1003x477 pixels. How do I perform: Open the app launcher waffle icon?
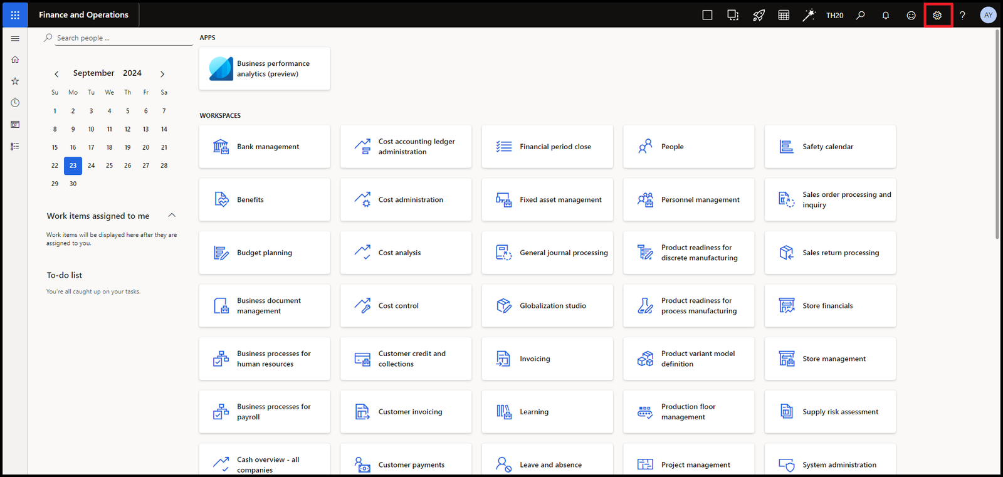click(15, 15)
